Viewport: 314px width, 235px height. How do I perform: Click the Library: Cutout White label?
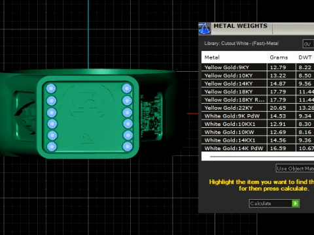241,43
